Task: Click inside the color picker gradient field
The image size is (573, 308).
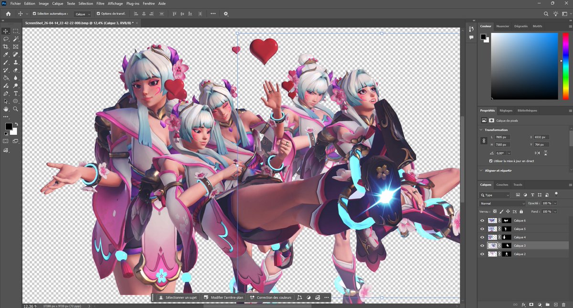Action: click(x=523, y=66)
